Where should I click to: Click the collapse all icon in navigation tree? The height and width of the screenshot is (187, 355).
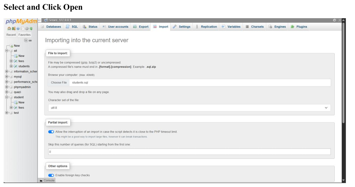point(26,40)
